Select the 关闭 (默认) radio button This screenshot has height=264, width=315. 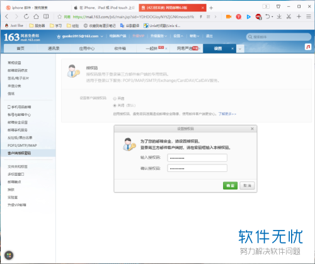point(115,105)
